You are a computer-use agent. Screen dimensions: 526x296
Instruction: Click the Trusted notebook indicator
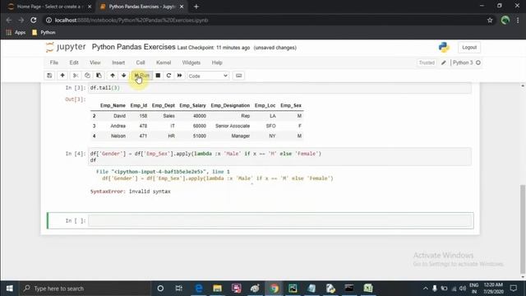click(427, 62)
